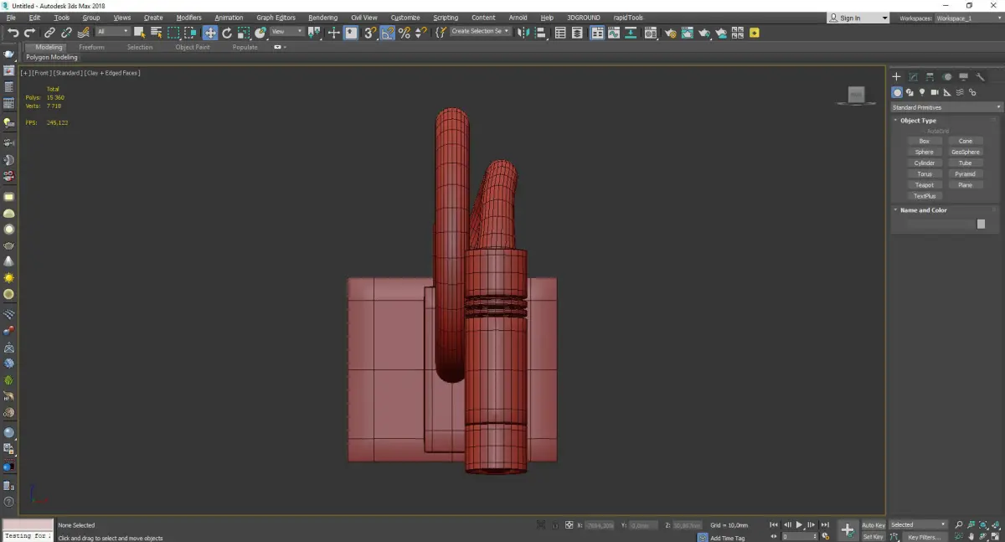
Task: Open the Graph Editors menu
Action: [276, 18]
